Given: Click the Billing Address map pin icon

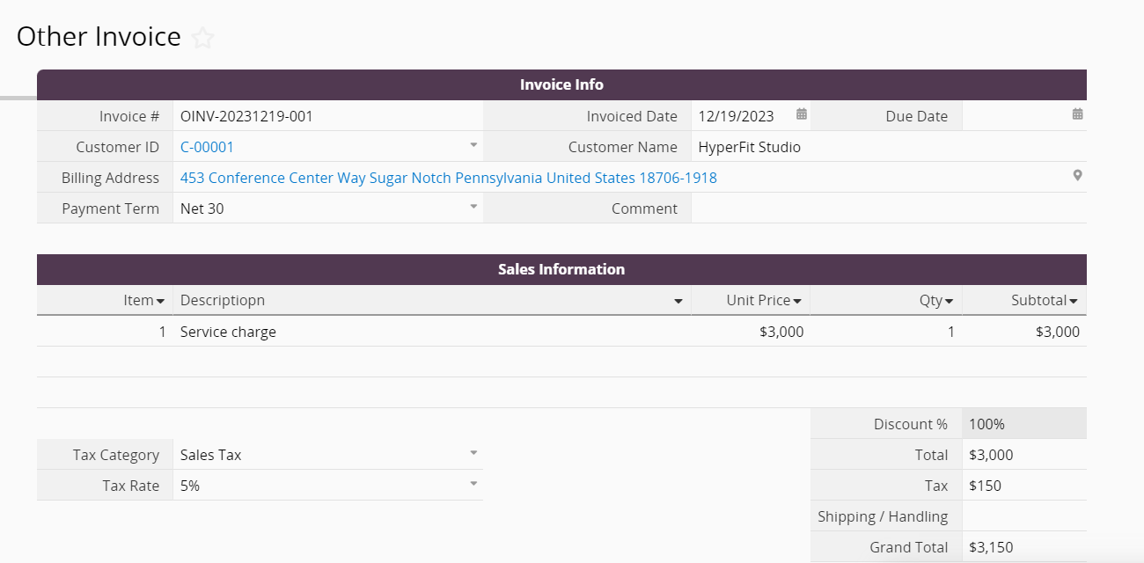Looking at the screenshot, I should point(1077,176).
